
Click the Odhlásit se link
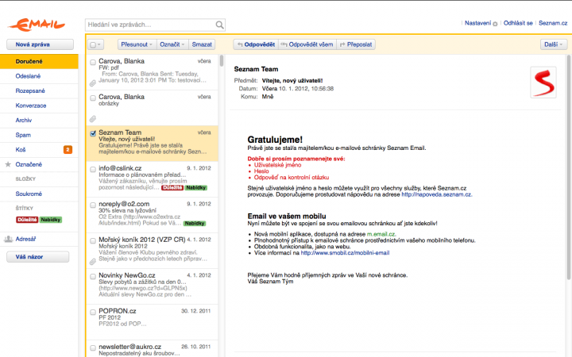tap(518, 23)
